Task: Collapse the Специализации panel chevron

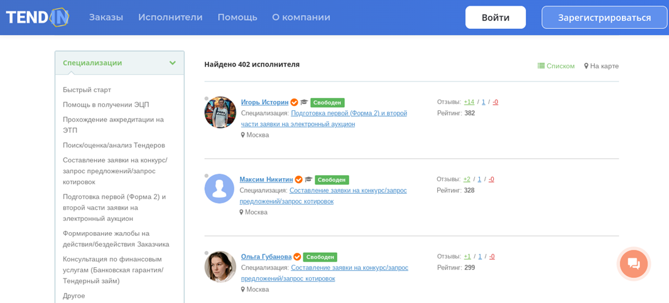Action: [172, 63]
